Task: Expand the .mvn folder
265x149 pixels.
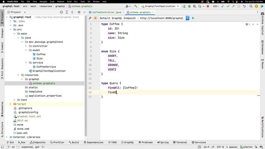Action: [10, 25]
